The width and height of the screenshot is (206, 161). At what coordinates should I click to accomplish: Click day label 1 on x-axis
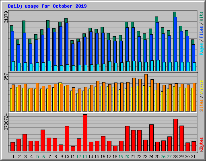13,157
